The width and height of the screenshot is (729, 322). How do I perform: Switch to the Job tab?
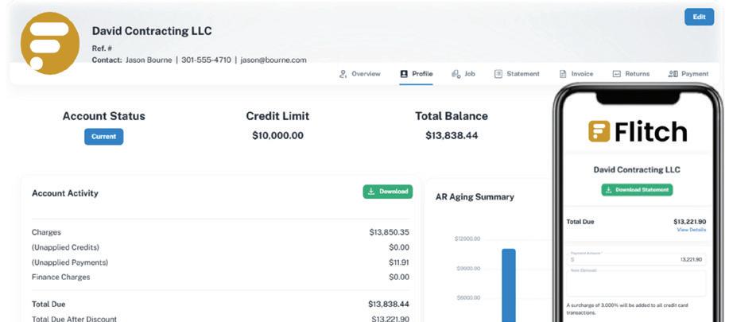tap(463, 74)
